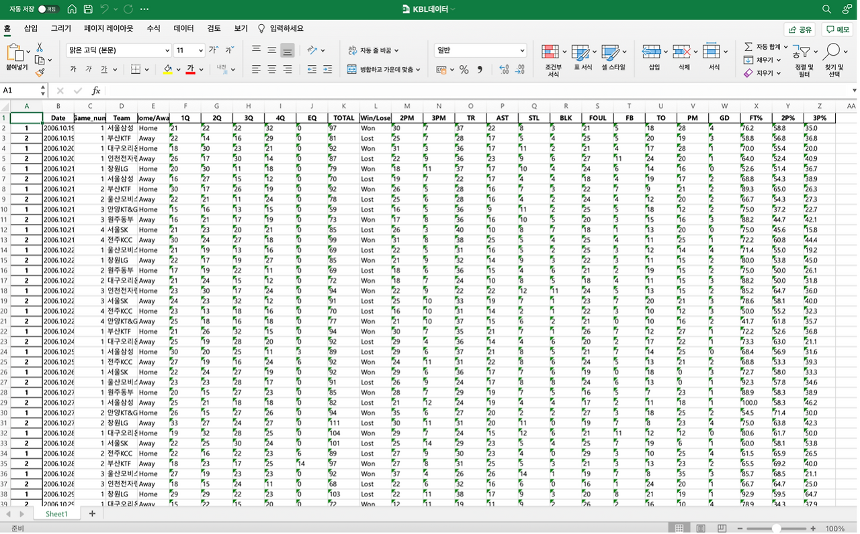Open the Data (데이터) tab
The width and height of the screenshot is (860, 534).
pyautogui.click(x=184, y=29)
